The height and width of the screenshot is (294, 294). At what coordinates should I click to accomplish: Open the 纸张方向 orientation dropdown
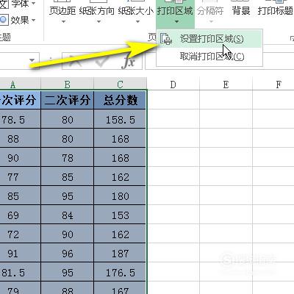97,13
